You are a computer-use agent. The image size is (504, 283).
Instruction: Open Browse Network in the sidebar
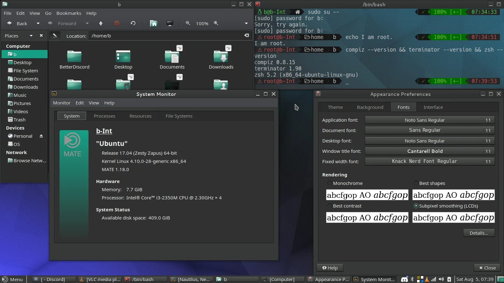(25, 160)
